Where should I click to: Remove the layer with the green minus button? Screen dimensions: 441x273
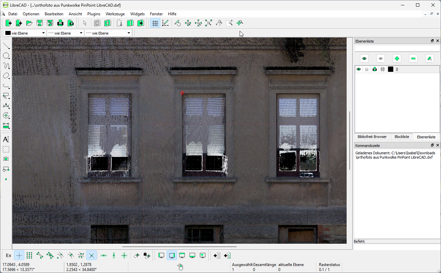click(x=413, y=59)
